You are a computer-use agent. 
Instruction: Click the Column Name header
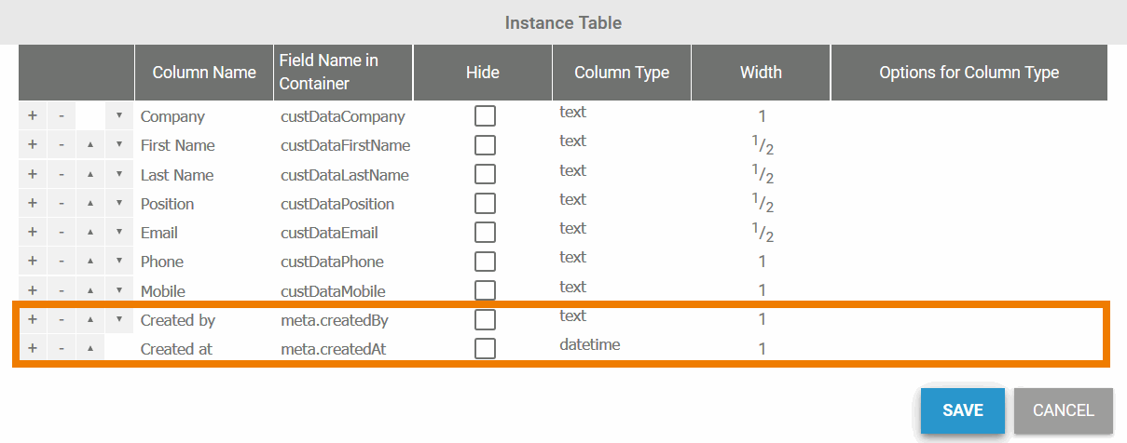(x=204, y=73)
